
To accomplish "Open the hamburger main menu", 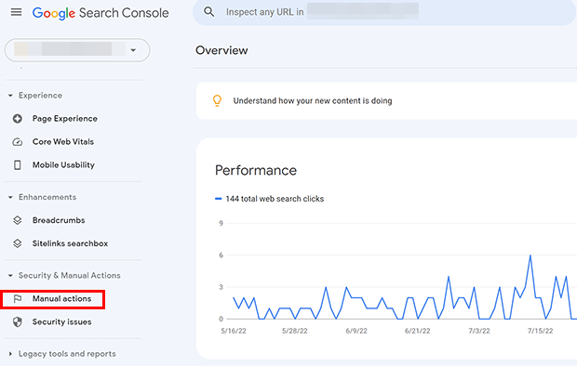I will (16, 12).
